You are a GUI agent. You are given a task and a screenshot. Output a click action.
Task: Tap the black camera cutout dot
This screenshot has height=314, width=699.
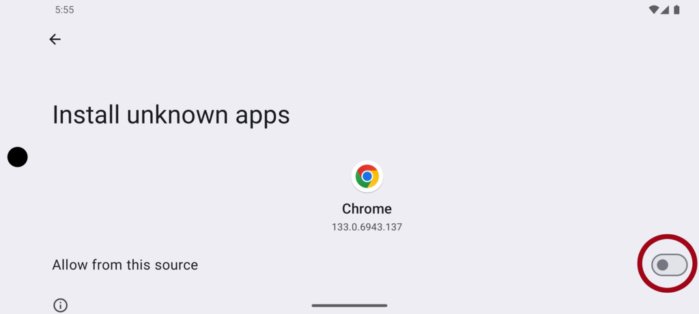click(x=17, y=157)
